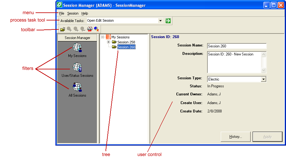Image resolution: width=286 pixels, height=162 pixels.
Task: Open the File menu
Action: pyautogui.click(x=62, y=13)
